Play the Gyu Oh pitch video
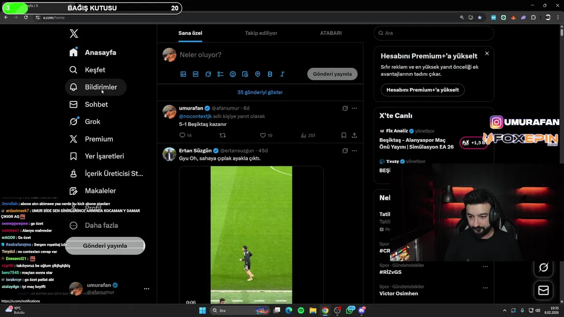564x317 pixels. [x=251, y=235]
